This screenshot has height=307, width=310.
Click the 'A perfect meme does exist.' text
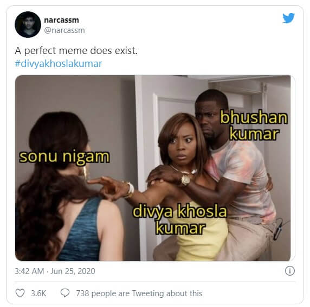[76, 51]
